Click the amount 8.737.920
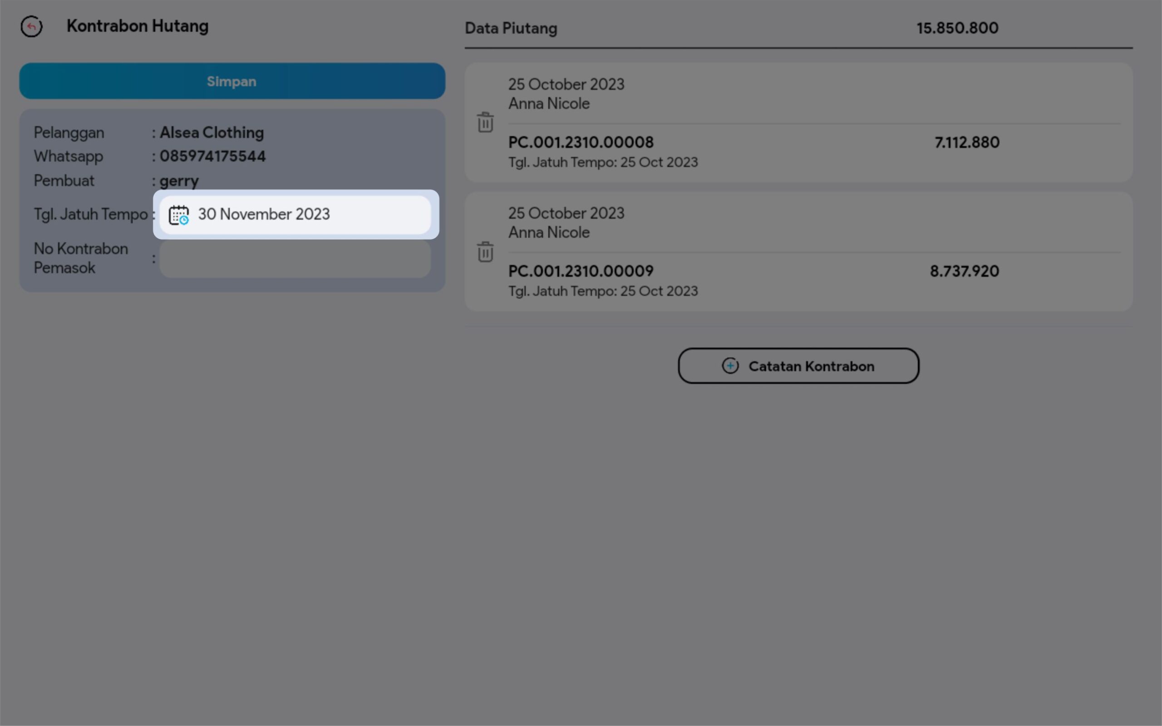This screenshot has height=726, width=1162. tap(964, 271)
